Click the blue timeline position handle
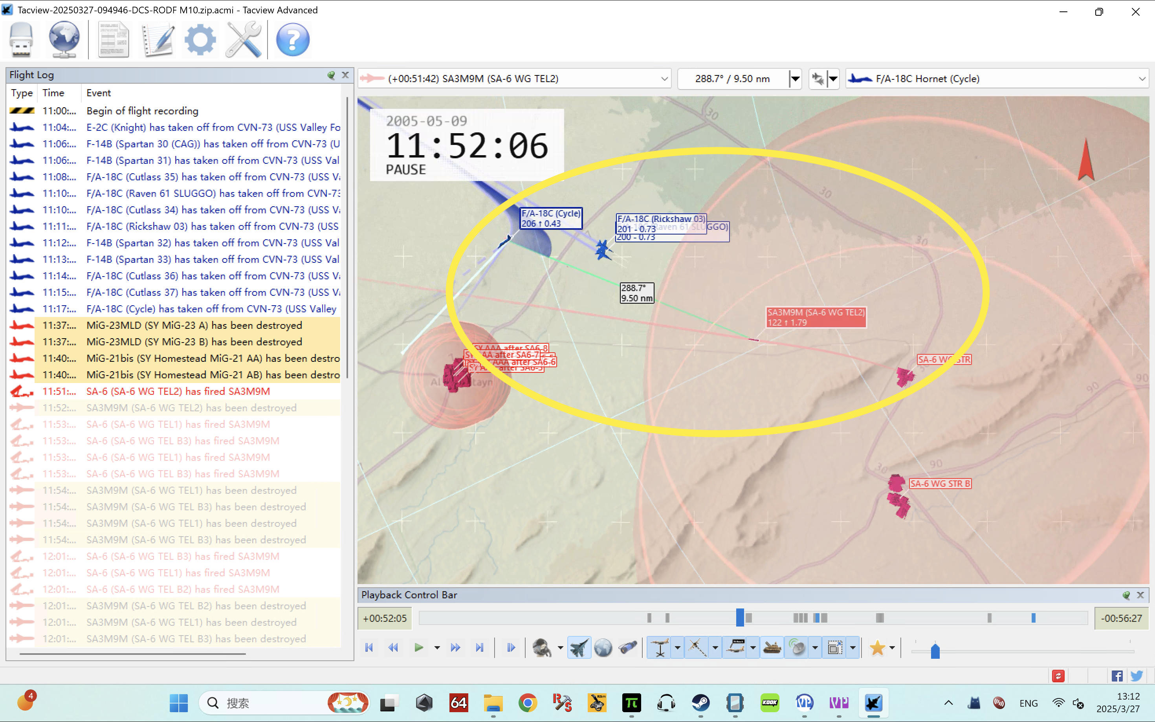1155x722 pixels. (740, 618)
